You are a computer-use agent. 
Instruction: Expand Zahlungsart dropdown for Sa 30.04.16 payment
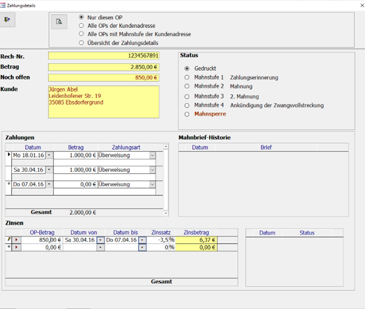coord(152,170)
